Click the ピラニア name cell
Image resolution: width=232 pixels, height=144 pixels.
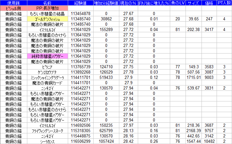(x=47, y=67)
